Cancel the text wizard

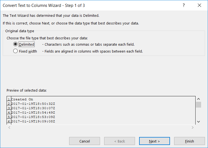click(85, 141)
